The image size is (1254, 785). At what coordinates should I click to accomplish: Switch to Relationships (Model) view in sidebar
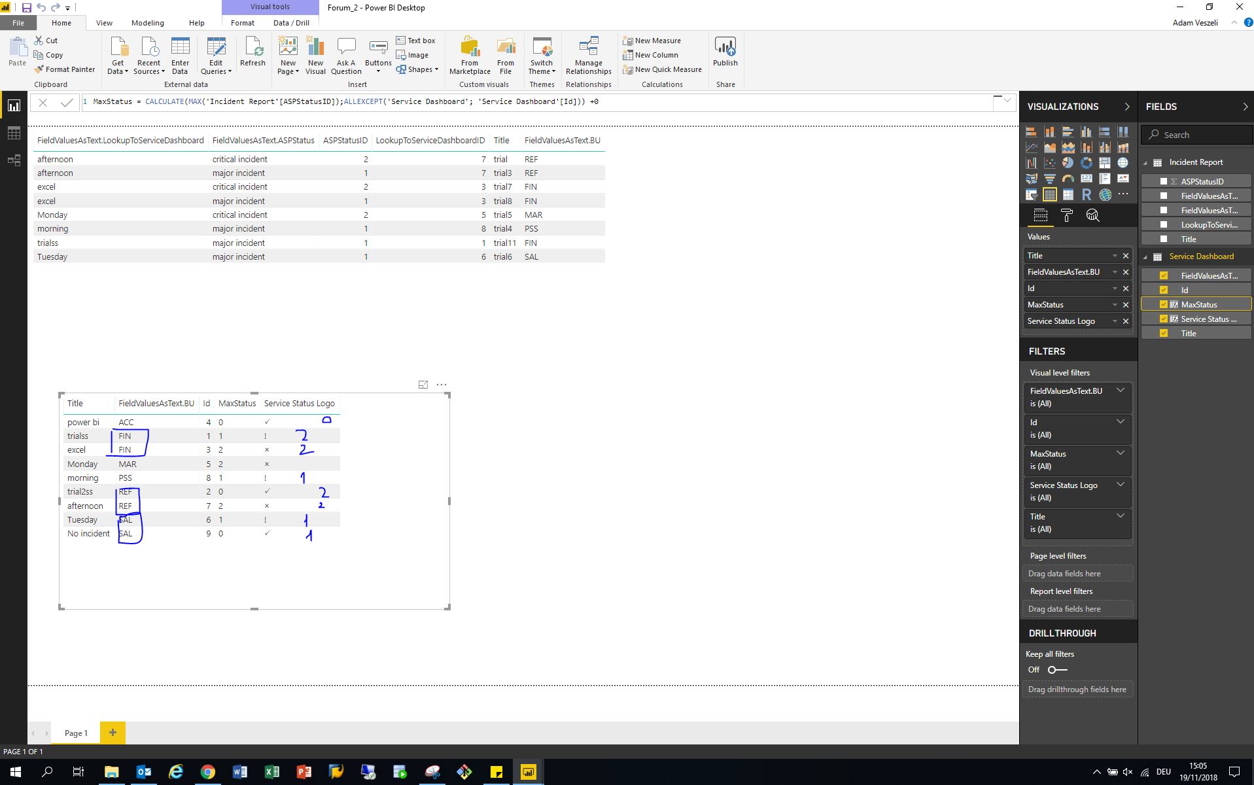[14, 160]
